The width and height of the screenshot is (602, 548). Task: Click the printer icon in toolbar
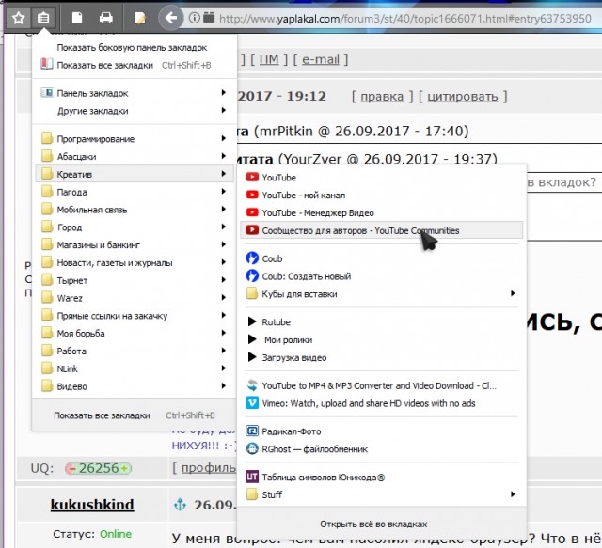pyautogui.click(x=105, y=18)
